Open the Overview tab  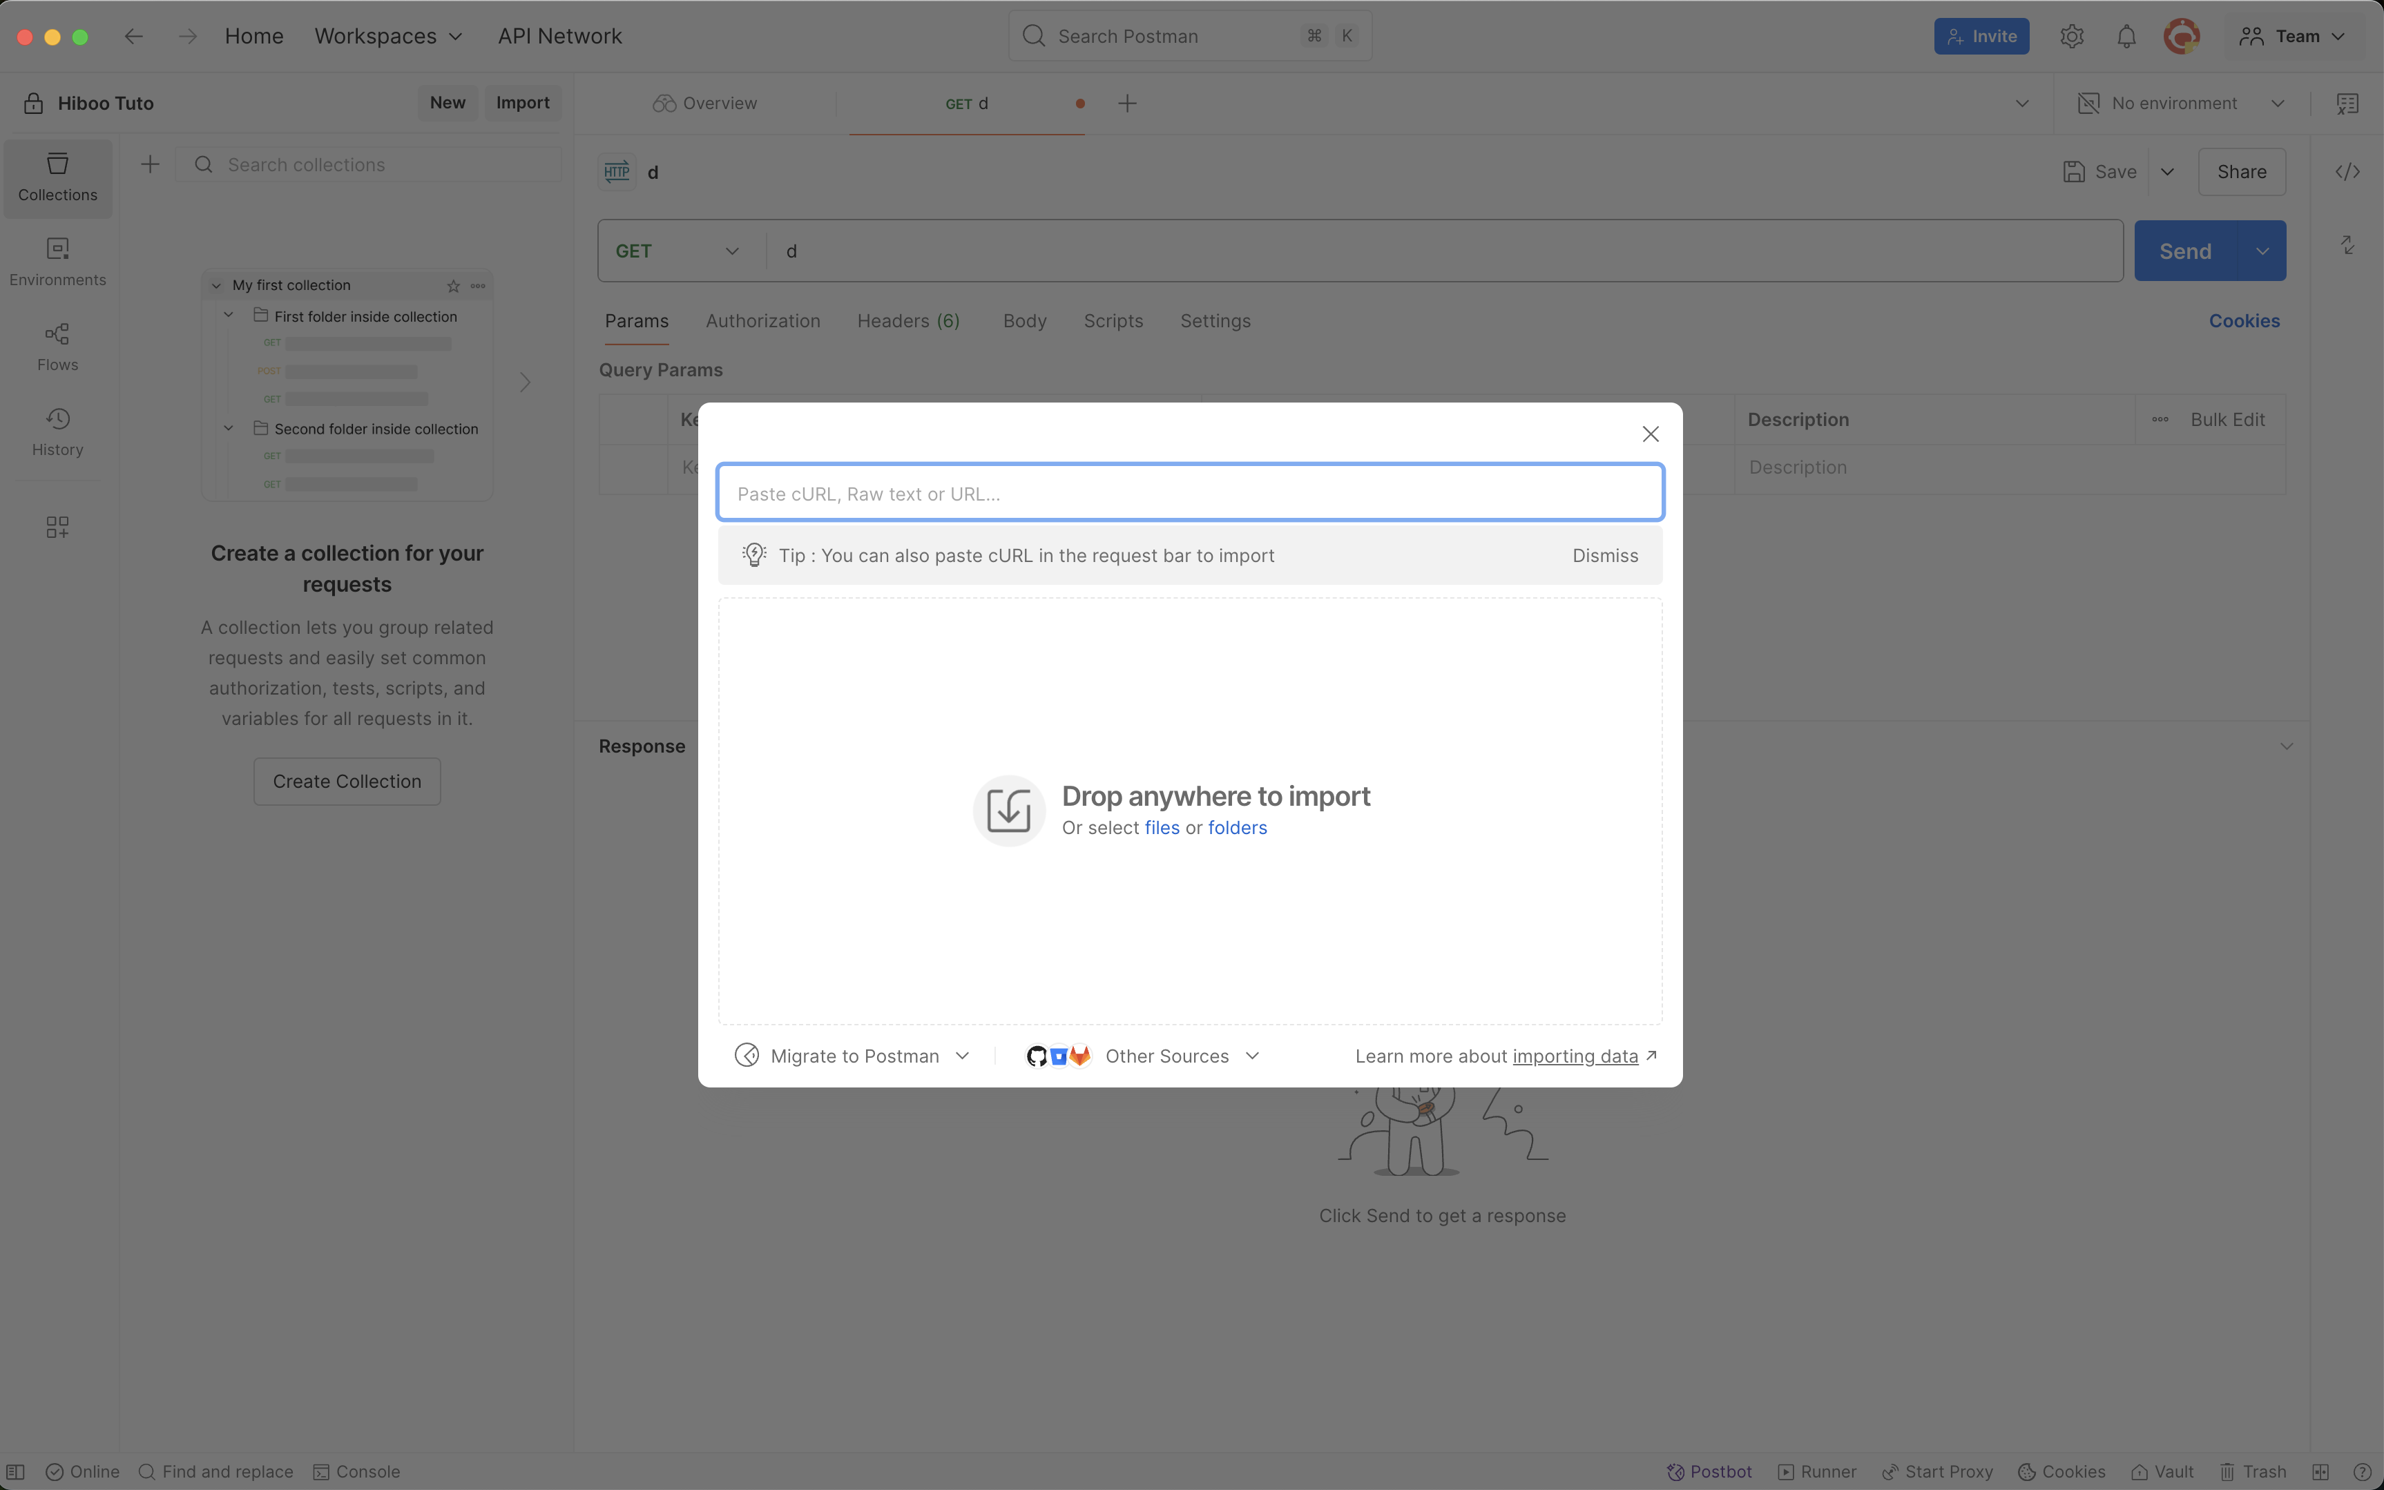[x=706, y=104]
